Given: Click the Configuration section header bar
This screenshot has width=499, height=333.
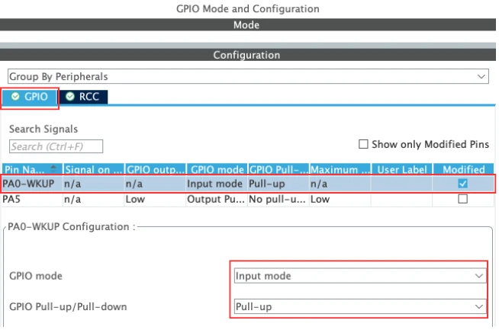Looking at the screenshot, I should click(246, 55).
